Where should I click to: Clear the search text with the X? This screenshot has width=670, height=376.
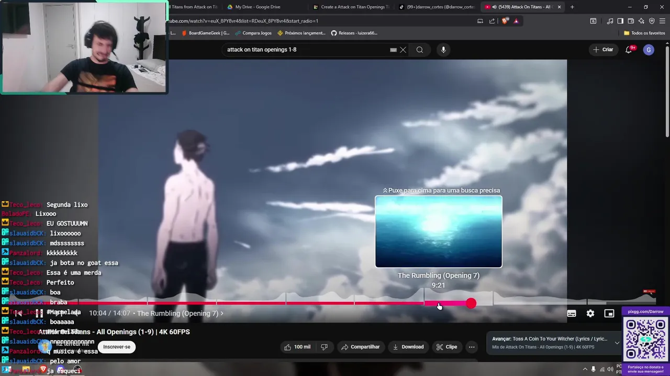pyautogui.click(x=403, y=50)
